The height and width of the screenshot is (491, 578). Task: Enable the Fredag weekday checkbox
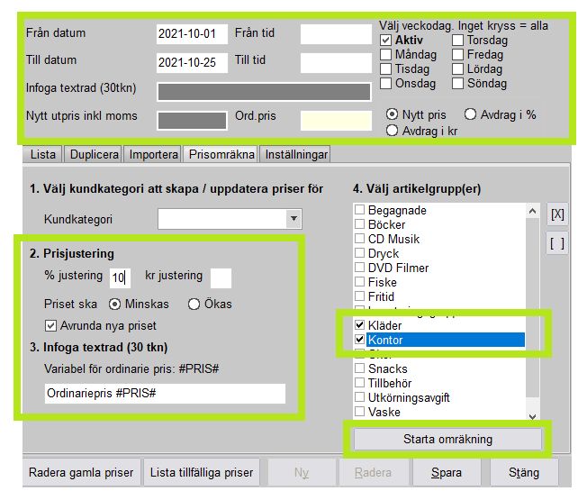point(458,55)
